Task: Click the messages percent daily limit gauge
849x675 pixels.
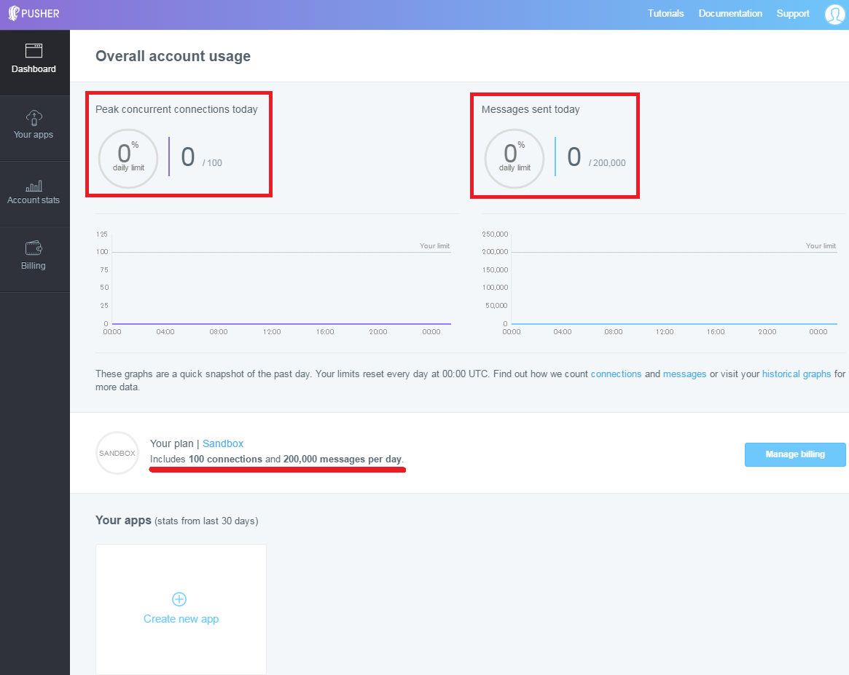Action: [515, 158]
